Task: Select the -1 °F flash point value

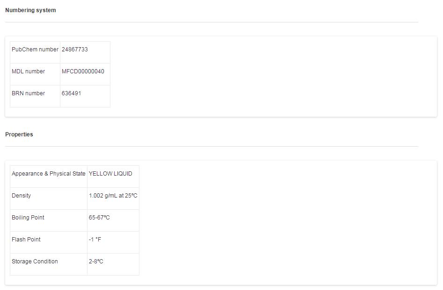Action: pos(95,240)
